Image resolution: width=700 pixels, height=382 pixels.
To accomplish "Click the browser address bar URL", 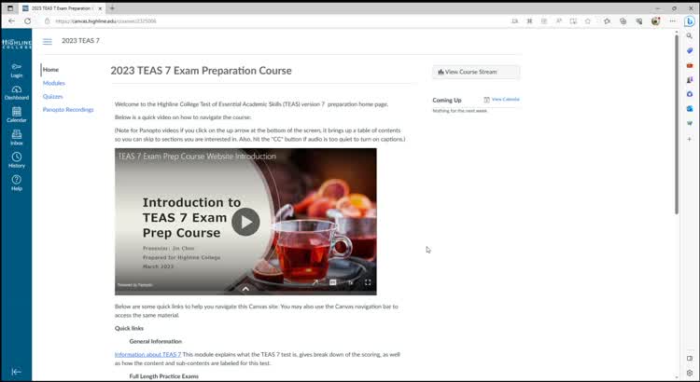I will (x=105, y=20).
